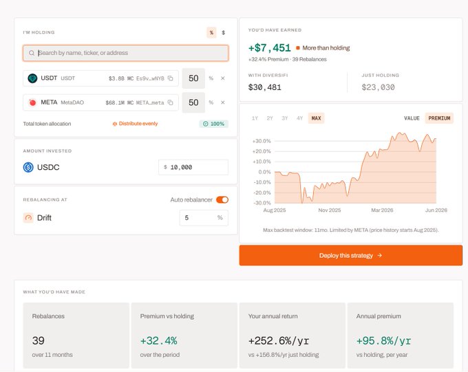Toggle the Auto rebalancer switch
The height and width of the screenshot is (372, 468).
coord(222,200)
